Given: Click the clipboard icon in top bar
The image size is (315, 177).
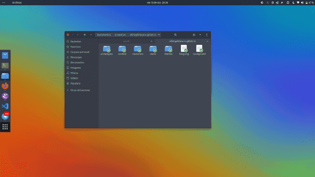Looking at the screenshot, I should pyautogui.click(x=288, y=2).
